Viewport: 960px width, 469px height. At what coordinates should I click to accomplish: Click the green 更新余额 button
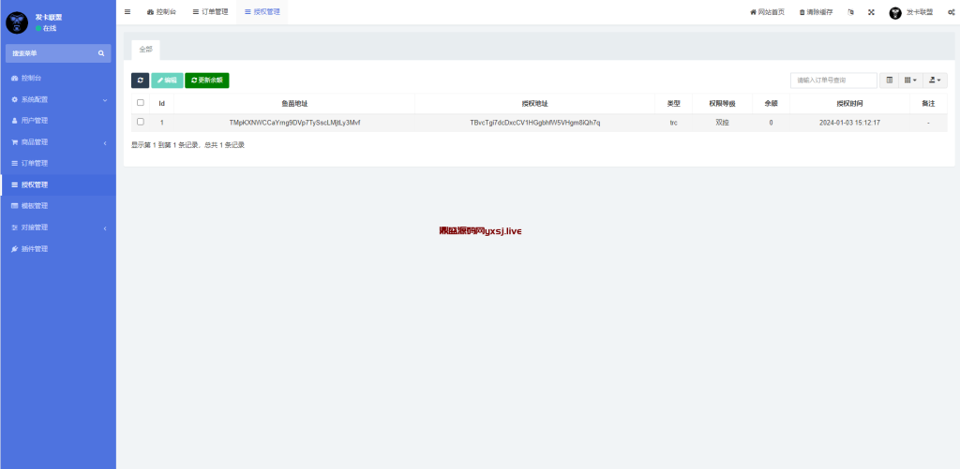[x=206, y=81]
